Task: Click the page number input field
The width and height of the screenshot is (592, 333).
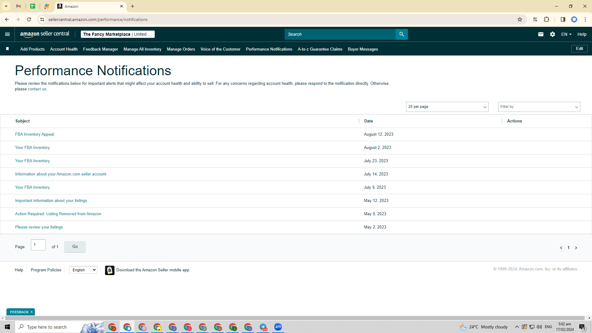Action: pyautogui.click(x=38, y=245)
